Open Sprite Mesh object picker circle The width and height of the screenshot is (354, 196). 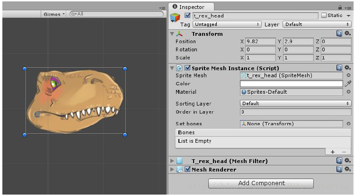click(349, 75)
